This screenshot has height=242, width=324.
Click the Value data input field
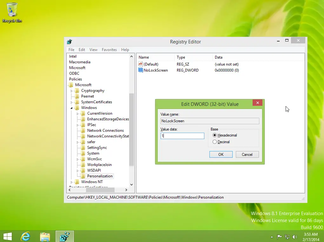pos(182,136)
